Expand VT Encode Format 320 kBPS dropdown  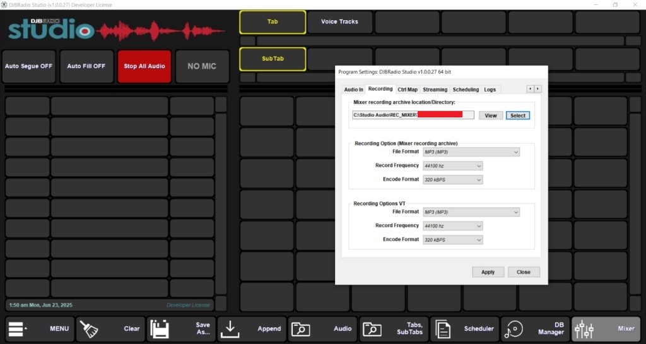453,240
